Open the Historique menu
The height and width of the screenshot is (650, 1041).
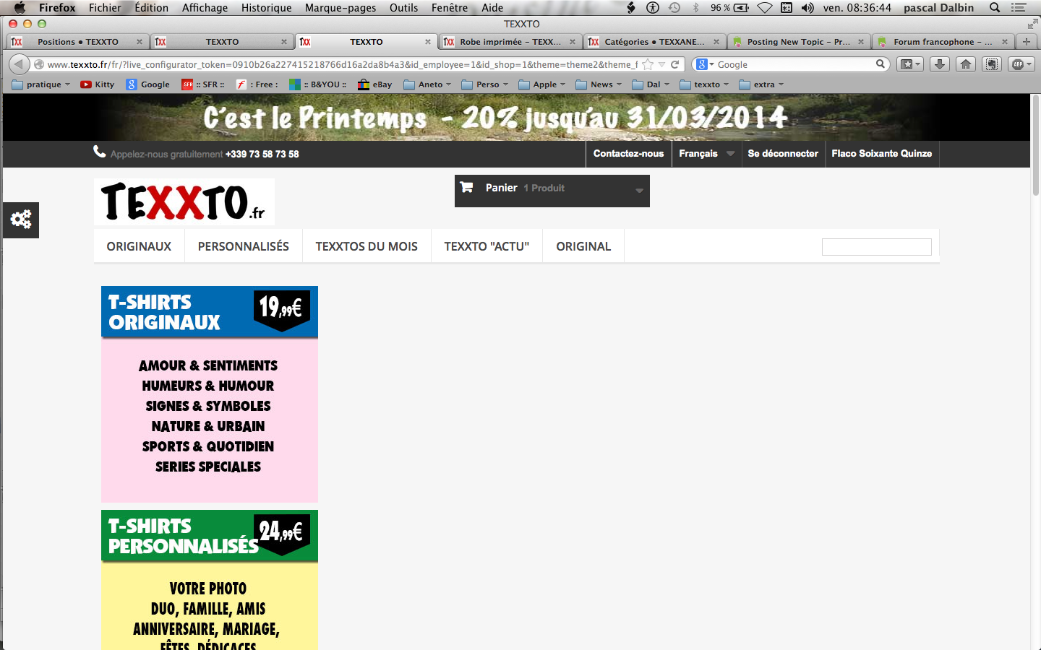point(266,8)
